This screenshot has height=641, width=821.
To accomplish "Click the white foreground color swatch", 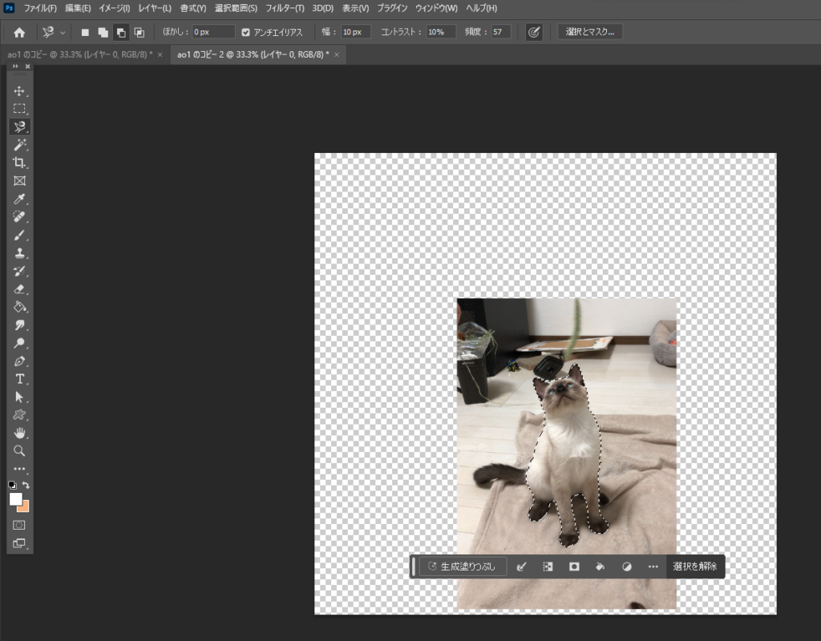I will pyautogui.click(x=15, y=499).
